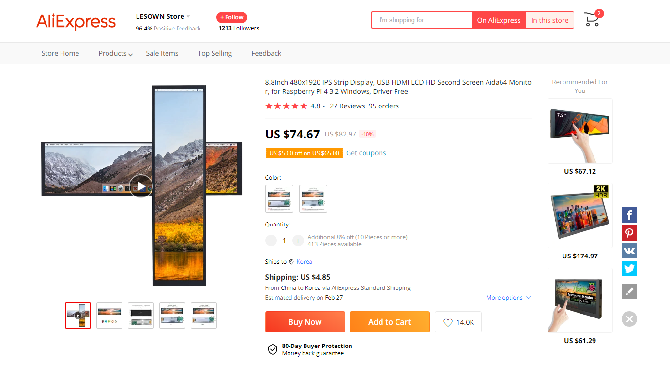Share product on Facebook
The image size is (670, 377).
(629, 215)
